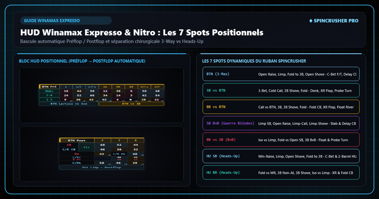
Task: Open the BB vs BTN spot card
Action: point(280,107)
